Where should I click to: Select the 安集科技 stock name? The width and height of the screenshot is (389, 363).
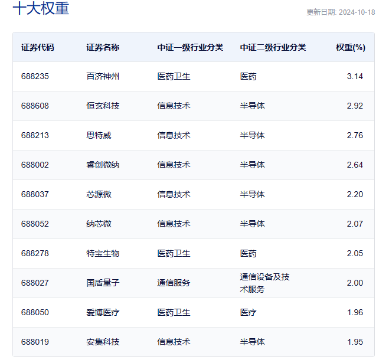point(103,342)
